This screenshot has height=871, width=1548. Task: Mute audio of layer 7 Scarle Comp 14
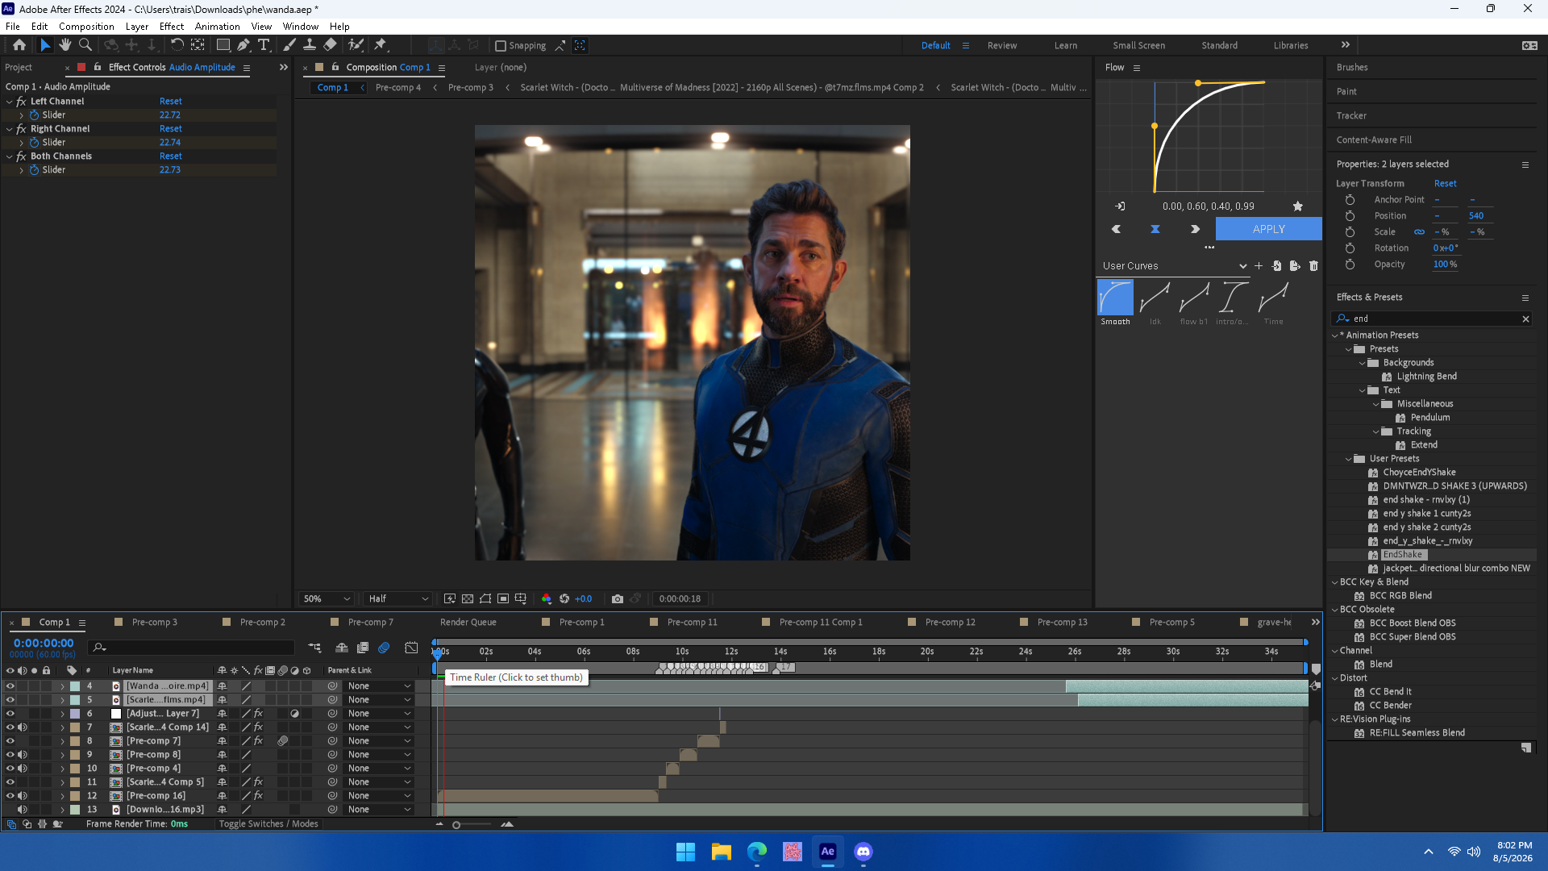pyautogui.click(x=23, y=727)
